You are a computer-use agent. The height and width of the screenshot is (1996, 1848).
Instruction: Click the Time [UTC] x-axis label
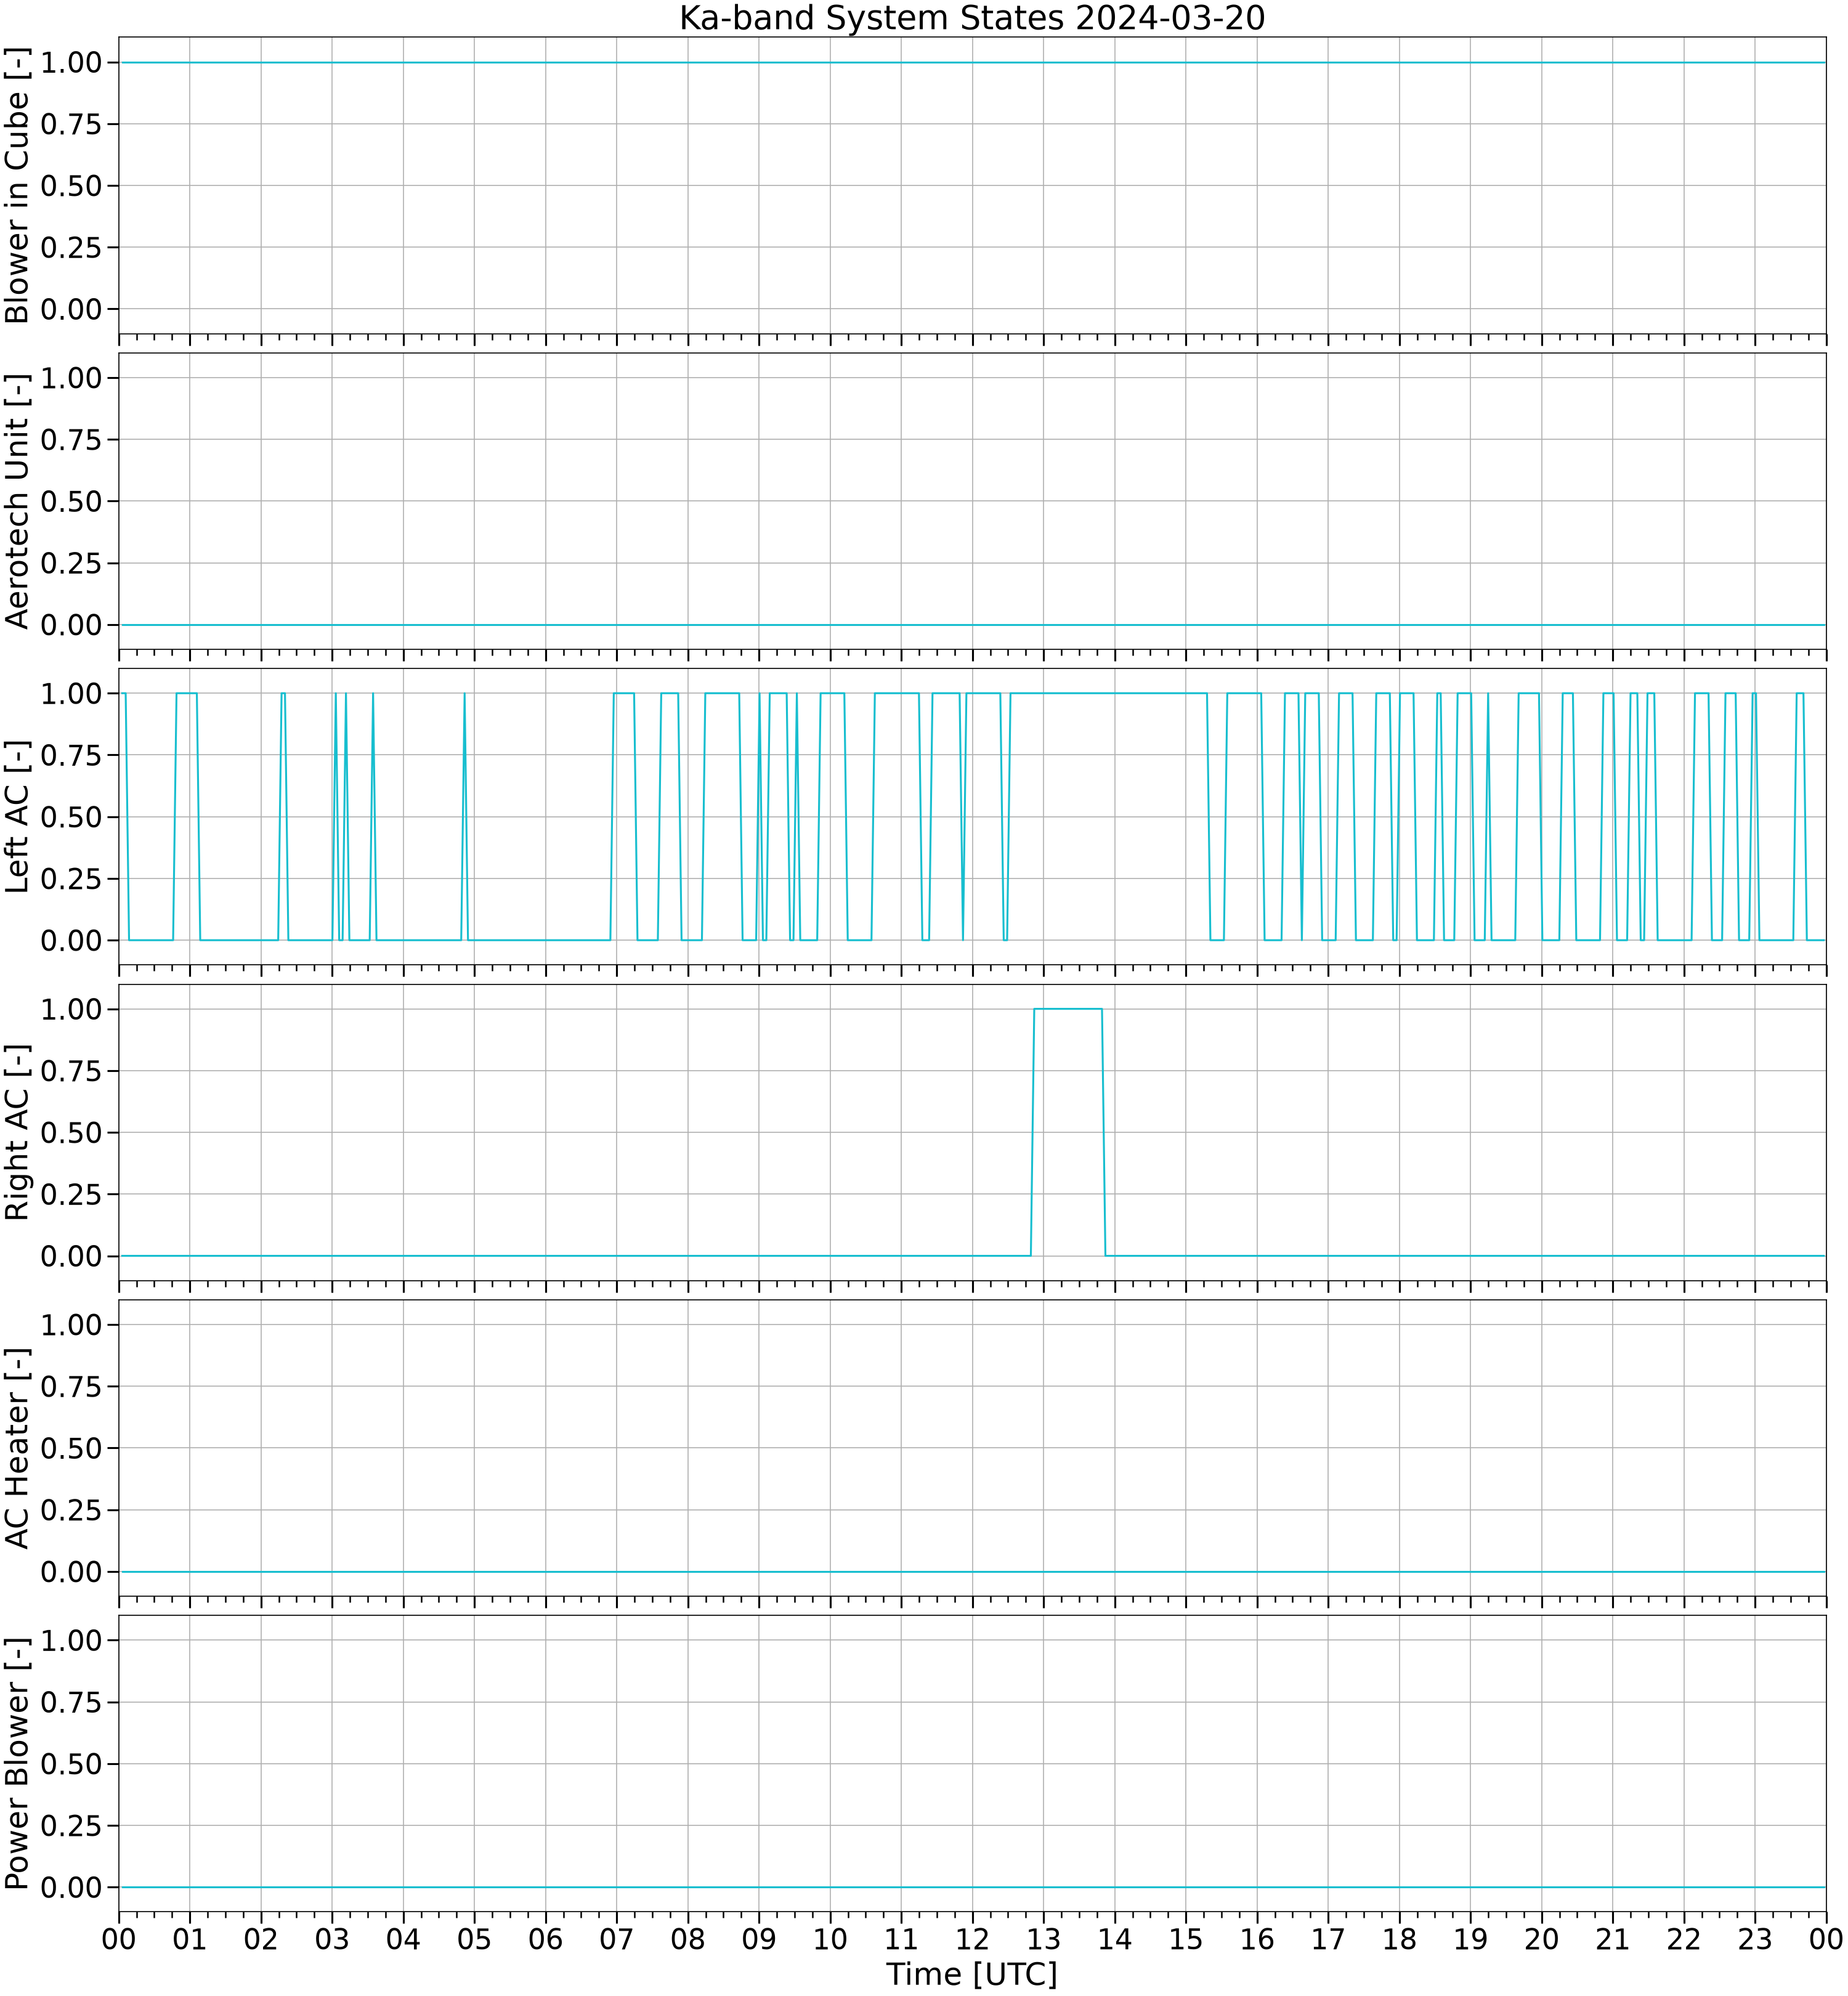tap(972, 1974)
